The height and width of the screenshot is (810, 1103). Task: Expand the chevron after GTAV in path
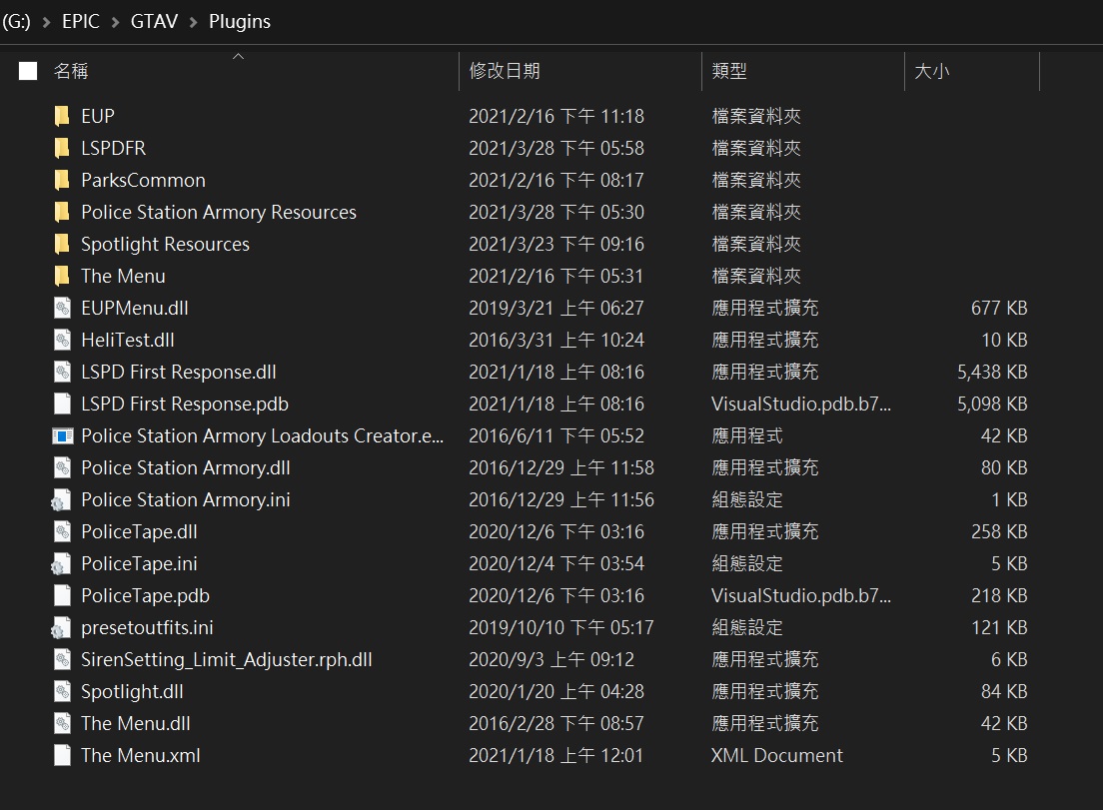pyautogui.click(x=193, y=21)
